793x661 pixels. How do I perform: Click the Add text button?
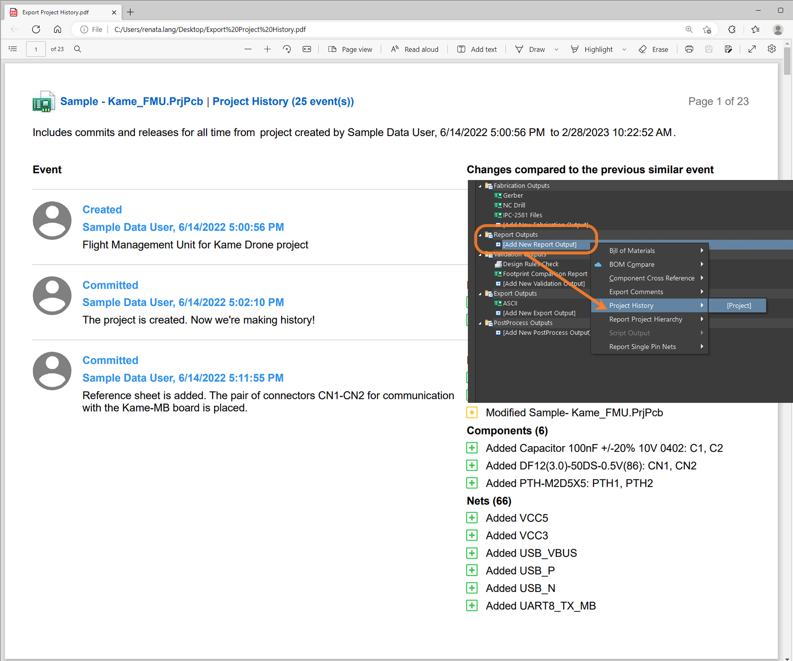(x=477, y=49)
